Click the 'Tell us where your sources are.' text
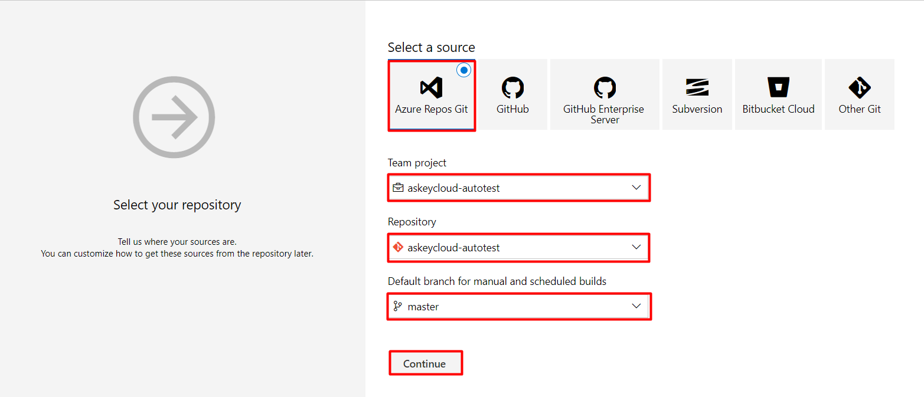924x397 pixels. coord(177,242)
